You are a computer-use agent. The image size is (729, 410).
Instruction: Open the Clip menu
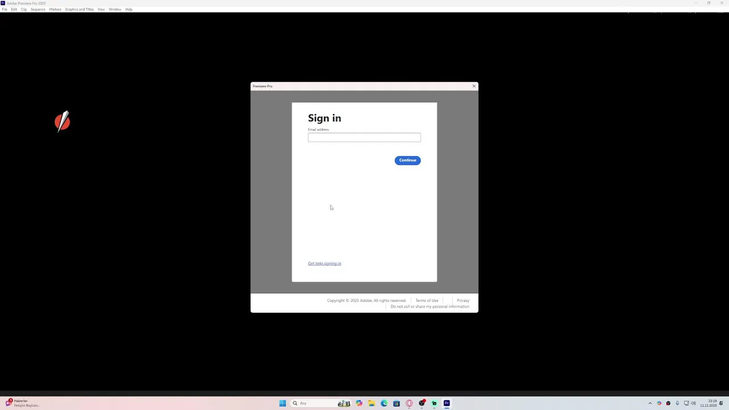click(23, 9)
